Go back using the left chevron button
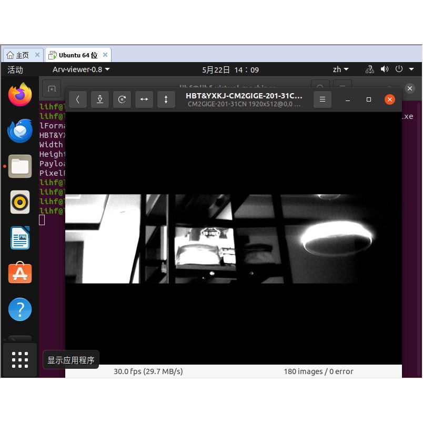Screen dimensions: 423x423 coord(78,99)
